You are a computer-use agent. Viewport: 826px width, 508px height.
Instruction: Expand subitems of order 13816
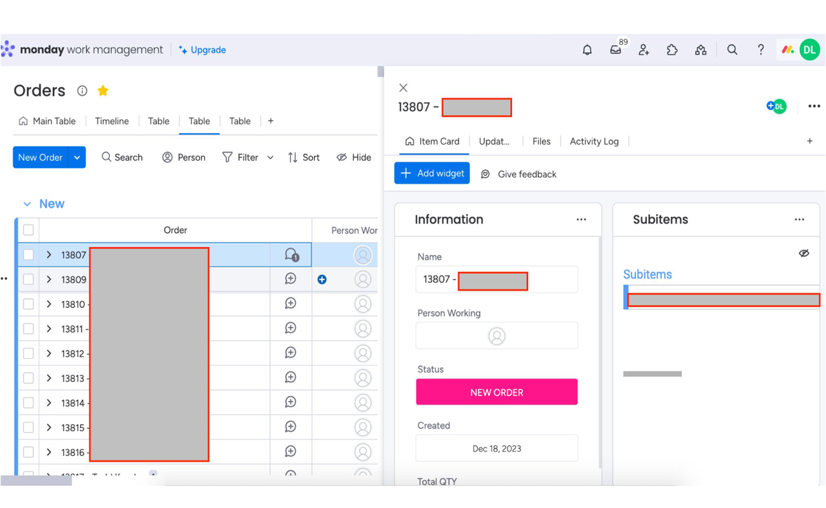pos(49,453)
